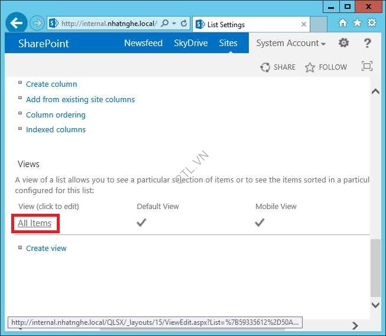Open the Favorites star icon
This screenshot has height=336, width=386.
coord(357,23)
